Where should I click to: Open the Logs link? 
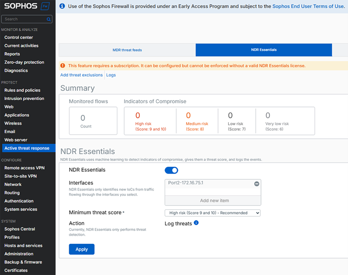(111, 75)
